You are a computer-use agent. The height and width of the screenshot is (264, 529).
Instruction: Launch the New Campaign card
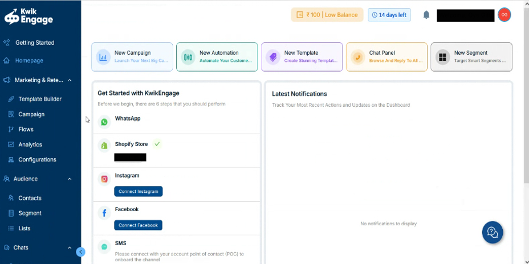click(132, 57)
